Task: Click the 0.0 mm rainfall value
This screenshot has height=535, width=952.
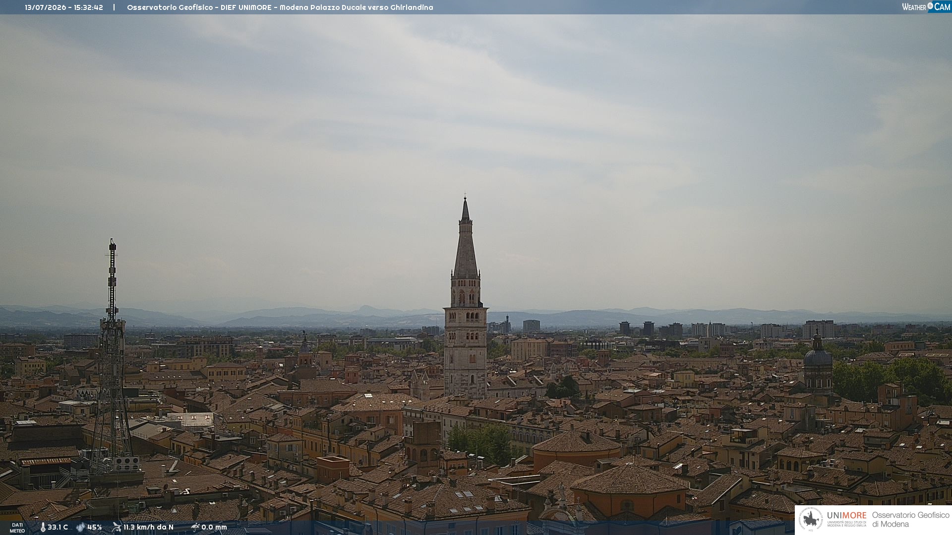Action: (x=214, y=527)
